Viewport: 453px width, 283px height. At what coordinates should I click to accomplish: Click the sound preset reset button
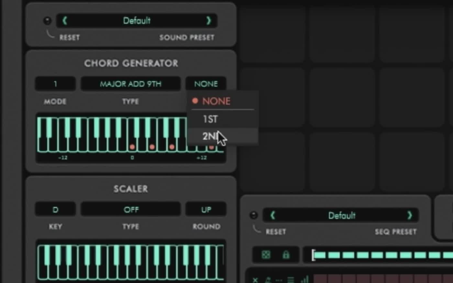tap(47, 21)
